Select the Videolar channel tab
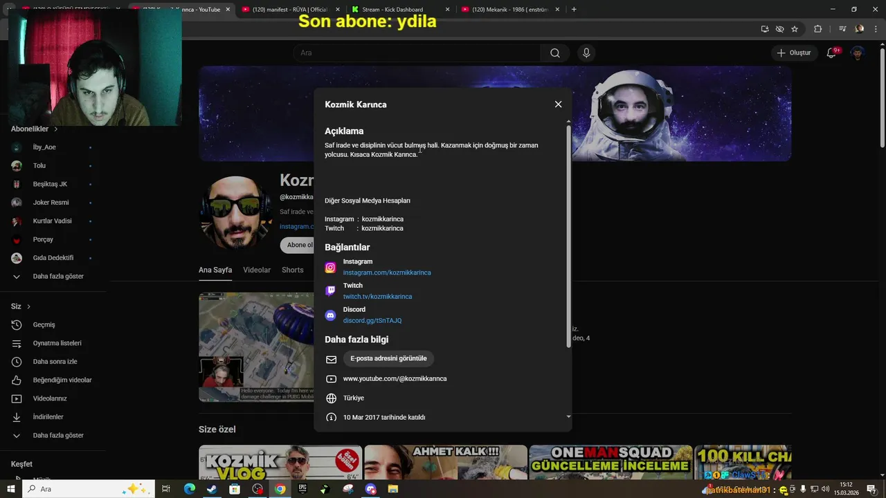886x498 pixels. pos(257,270)
